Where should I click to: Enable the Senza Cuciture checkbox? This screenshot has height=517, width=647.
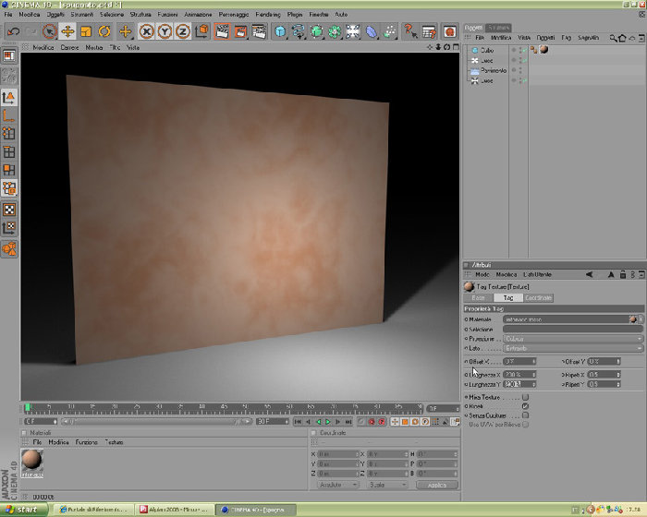[x=525, y=415]
